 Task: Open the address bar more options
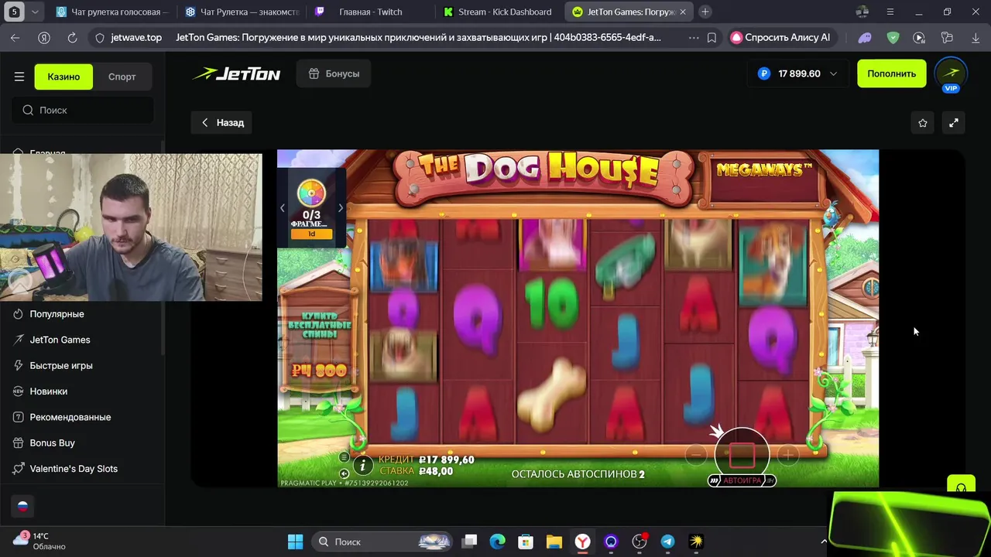tap(692, 37)
